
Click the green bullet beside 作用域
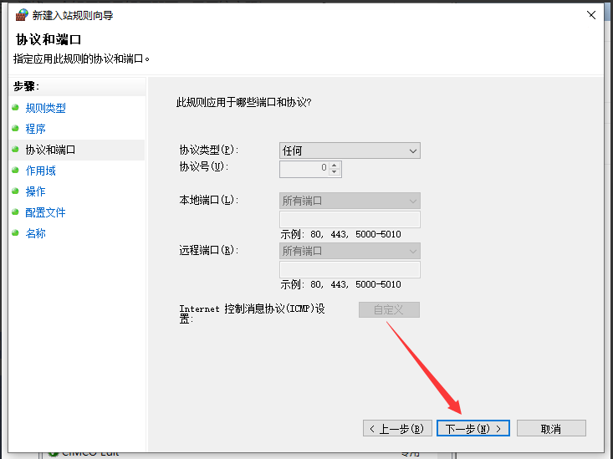click(15, 170)
